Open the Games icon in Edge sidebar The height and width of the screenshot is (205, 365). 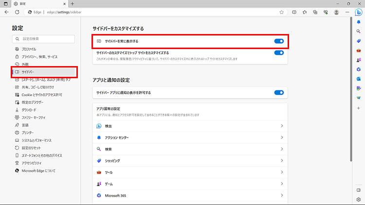(x=358, y=60)
